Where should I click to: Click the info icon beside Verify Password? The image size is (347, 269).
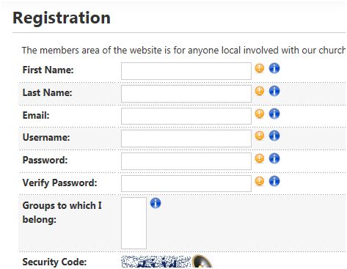[274, 181]
